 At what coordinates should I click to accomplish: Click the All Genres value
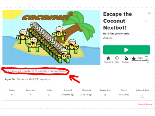pyautogui.click(x=124, y=95)
